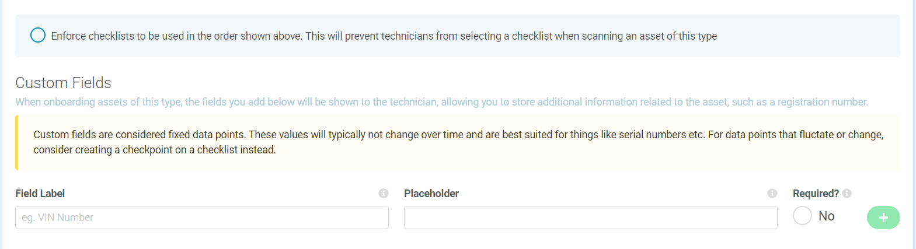
Task: Click the 'No' text beside the Required toggle
Action: coord(826,216)
